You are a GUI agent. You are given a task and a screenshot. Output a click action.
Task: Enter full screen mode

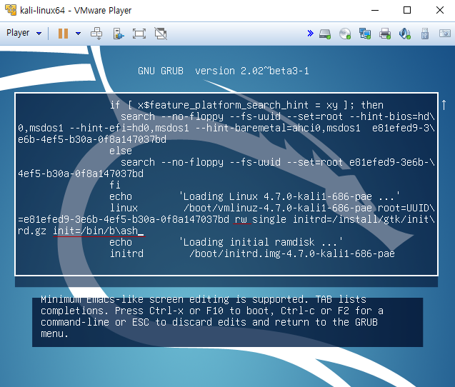click(x=139, y=34)
